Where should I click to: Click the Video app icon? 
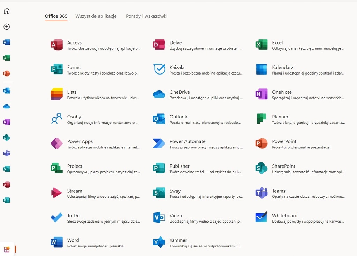(159, 218)
